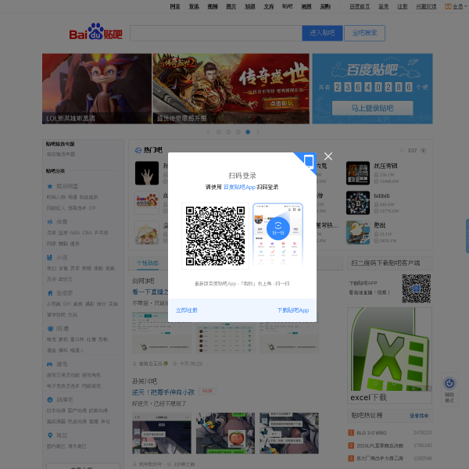Focus the Tieba search input field
The image size is (469, 469).
(x=215, y=33)
